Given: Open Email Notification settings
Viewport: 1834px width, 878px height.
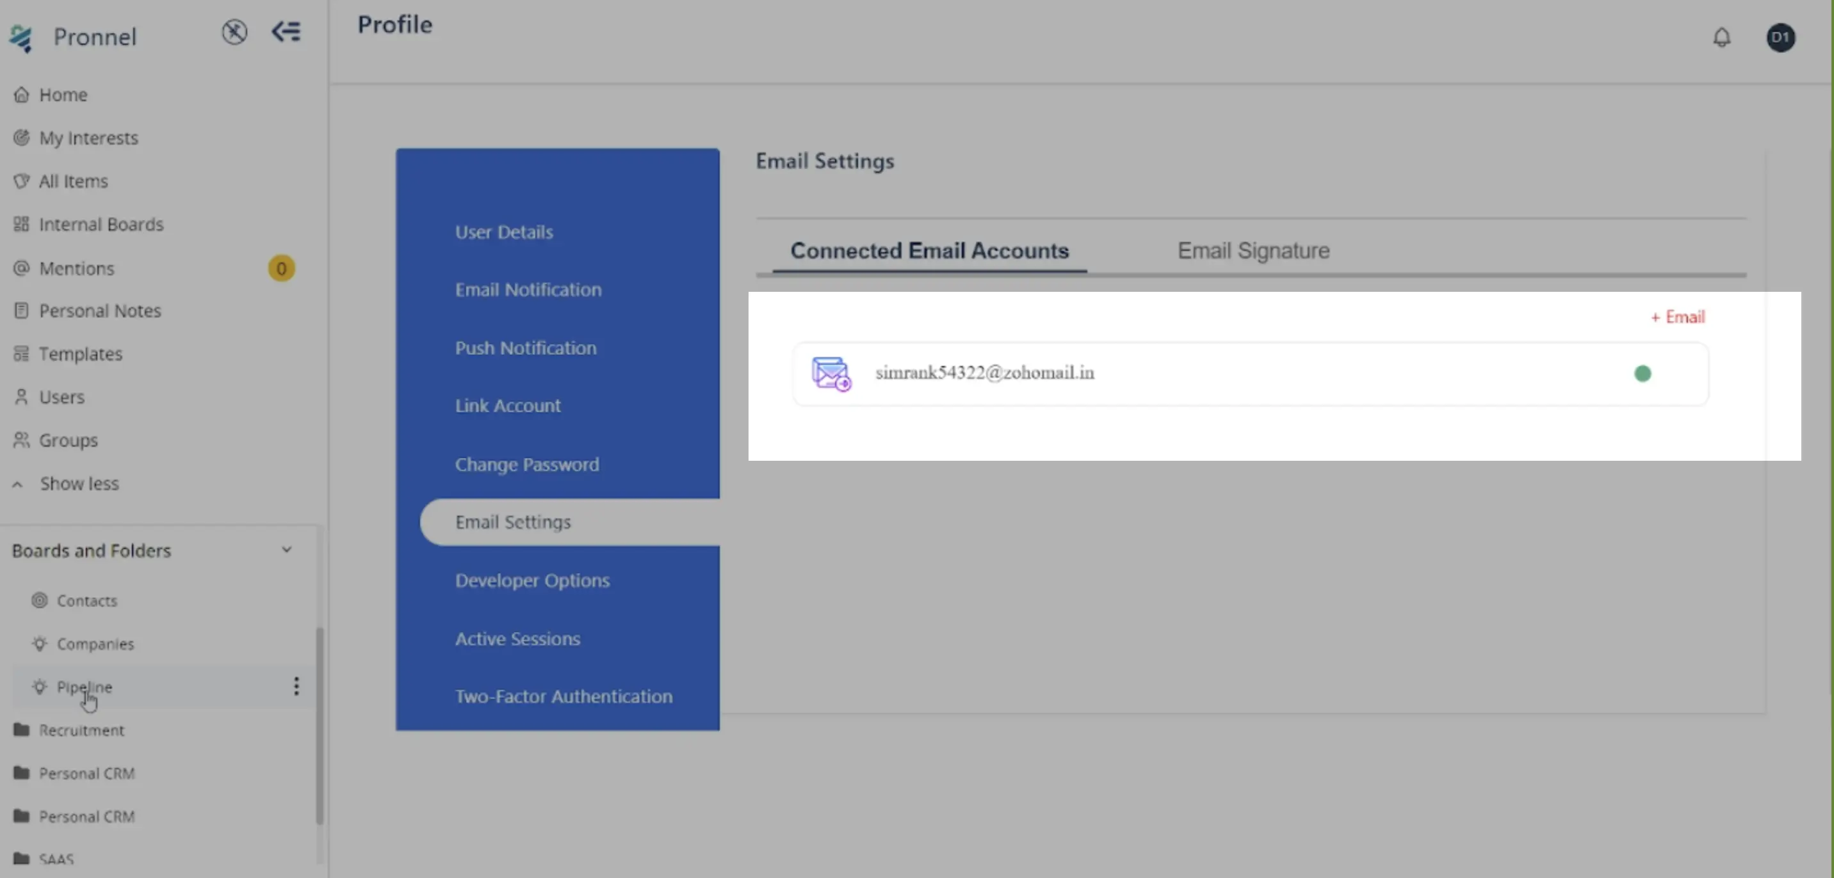Looking at the screenshot, I should (x=528, y=290).
